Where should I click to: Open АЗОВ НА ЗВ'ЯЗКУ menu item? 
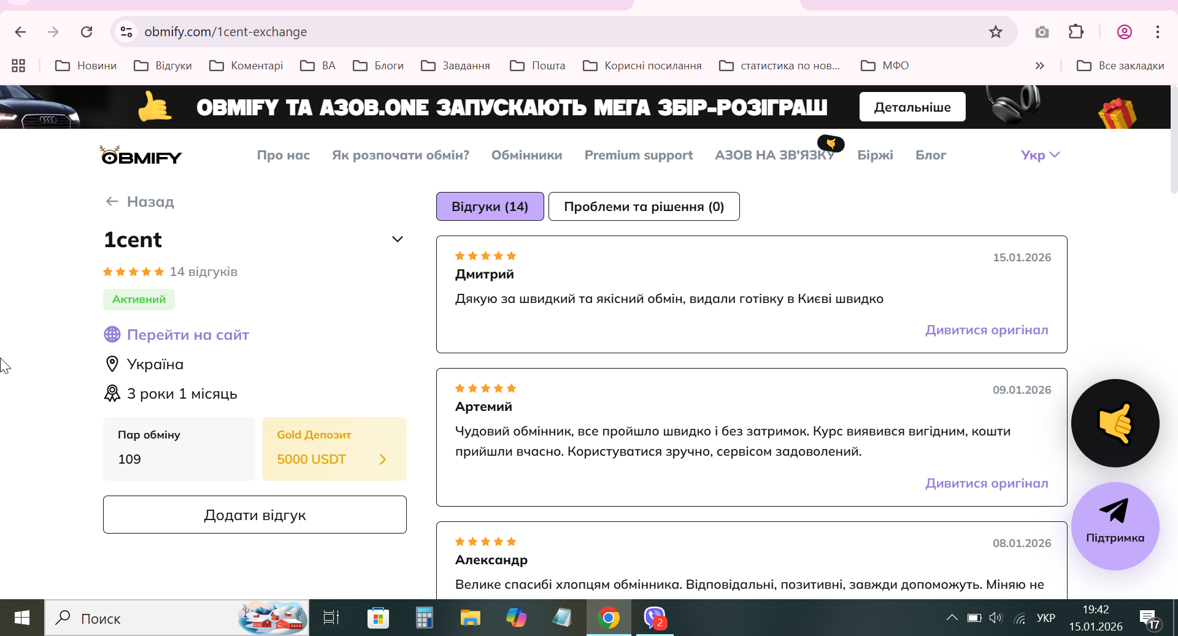coord(775,155)
